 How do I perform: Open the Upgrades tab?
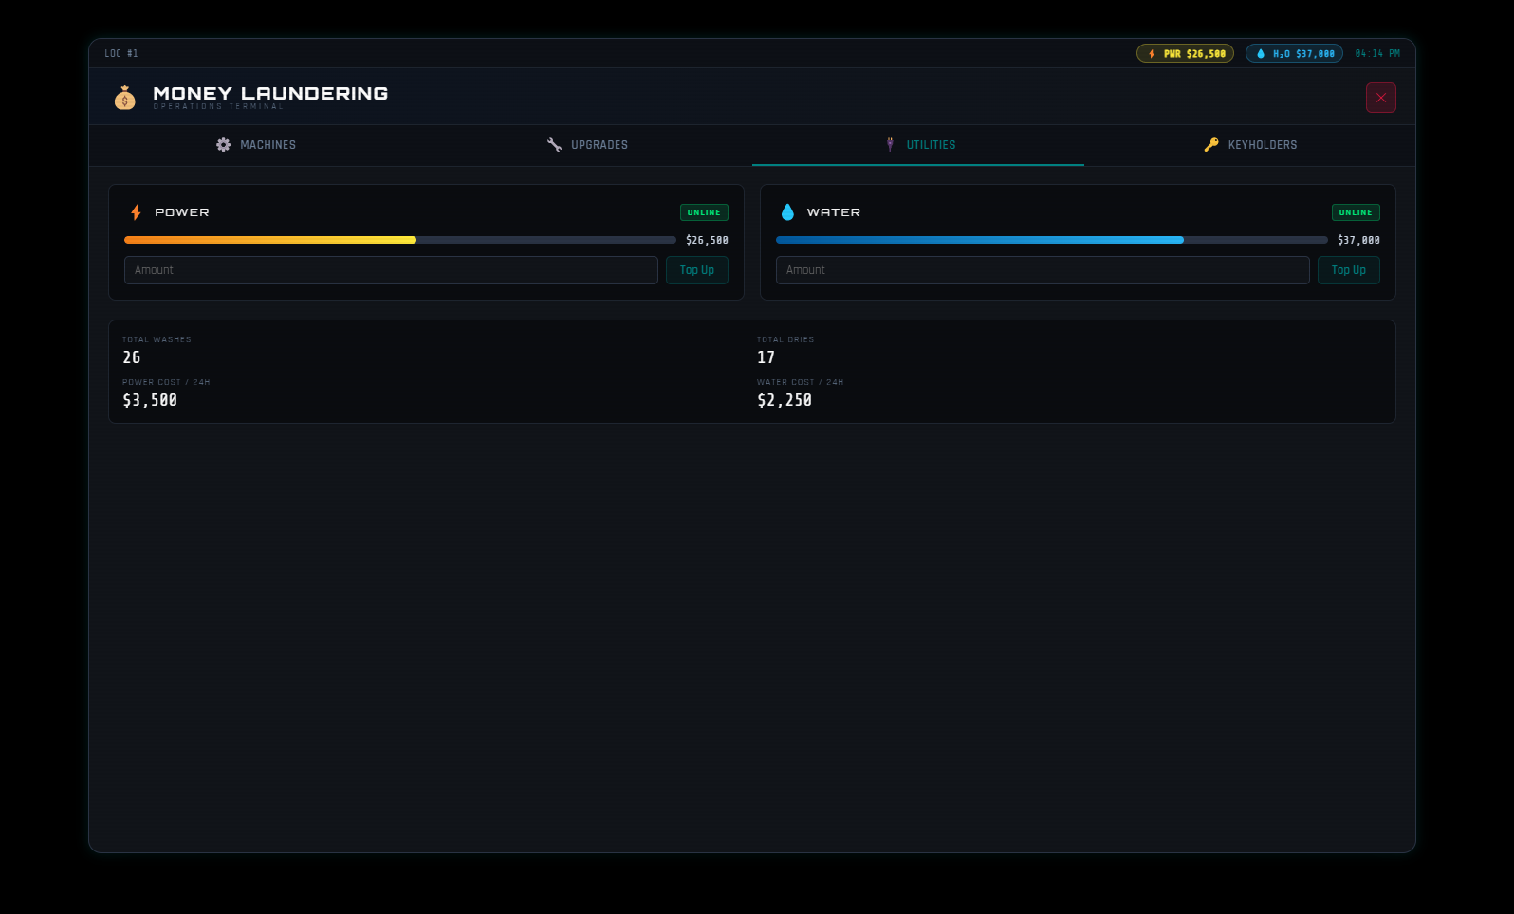pyautogui.click(x=586, y=145)
